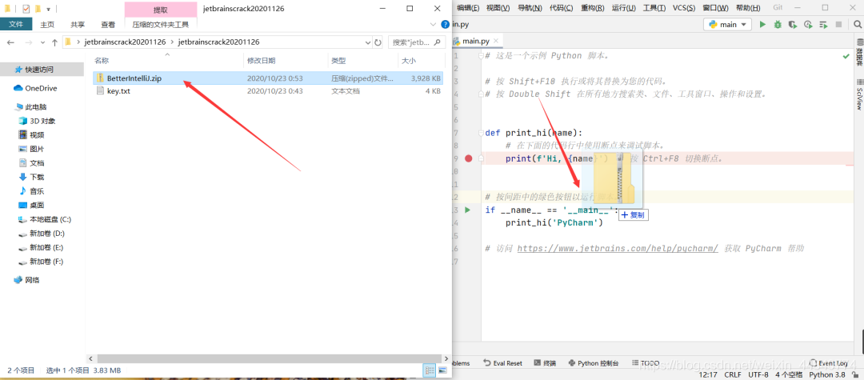
Task: Open the 导航(N) menu
Action: (530, 8)
